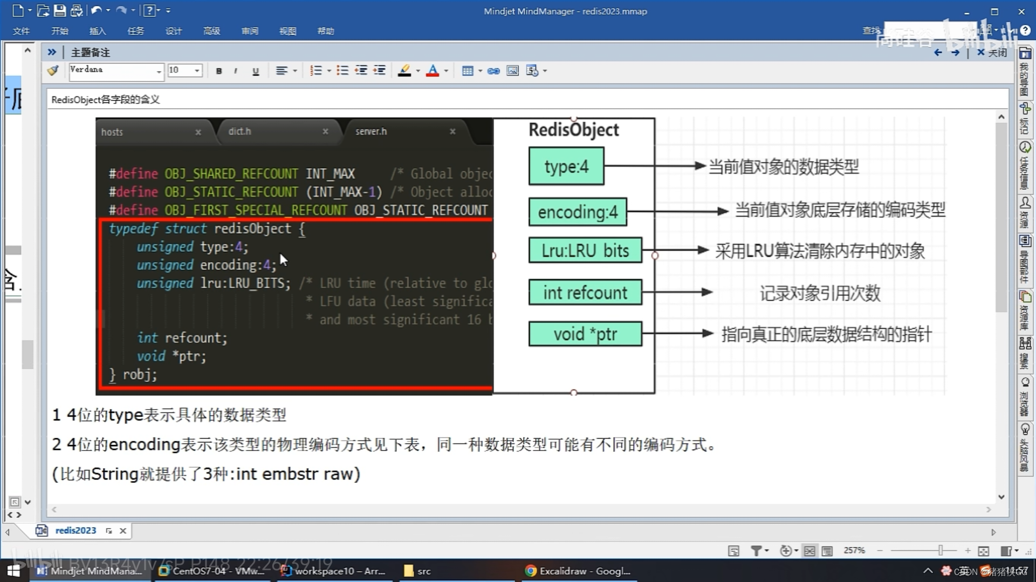
Task: Toggle bold formatting in notes toolbar
Action: click(x=218, y=71)
